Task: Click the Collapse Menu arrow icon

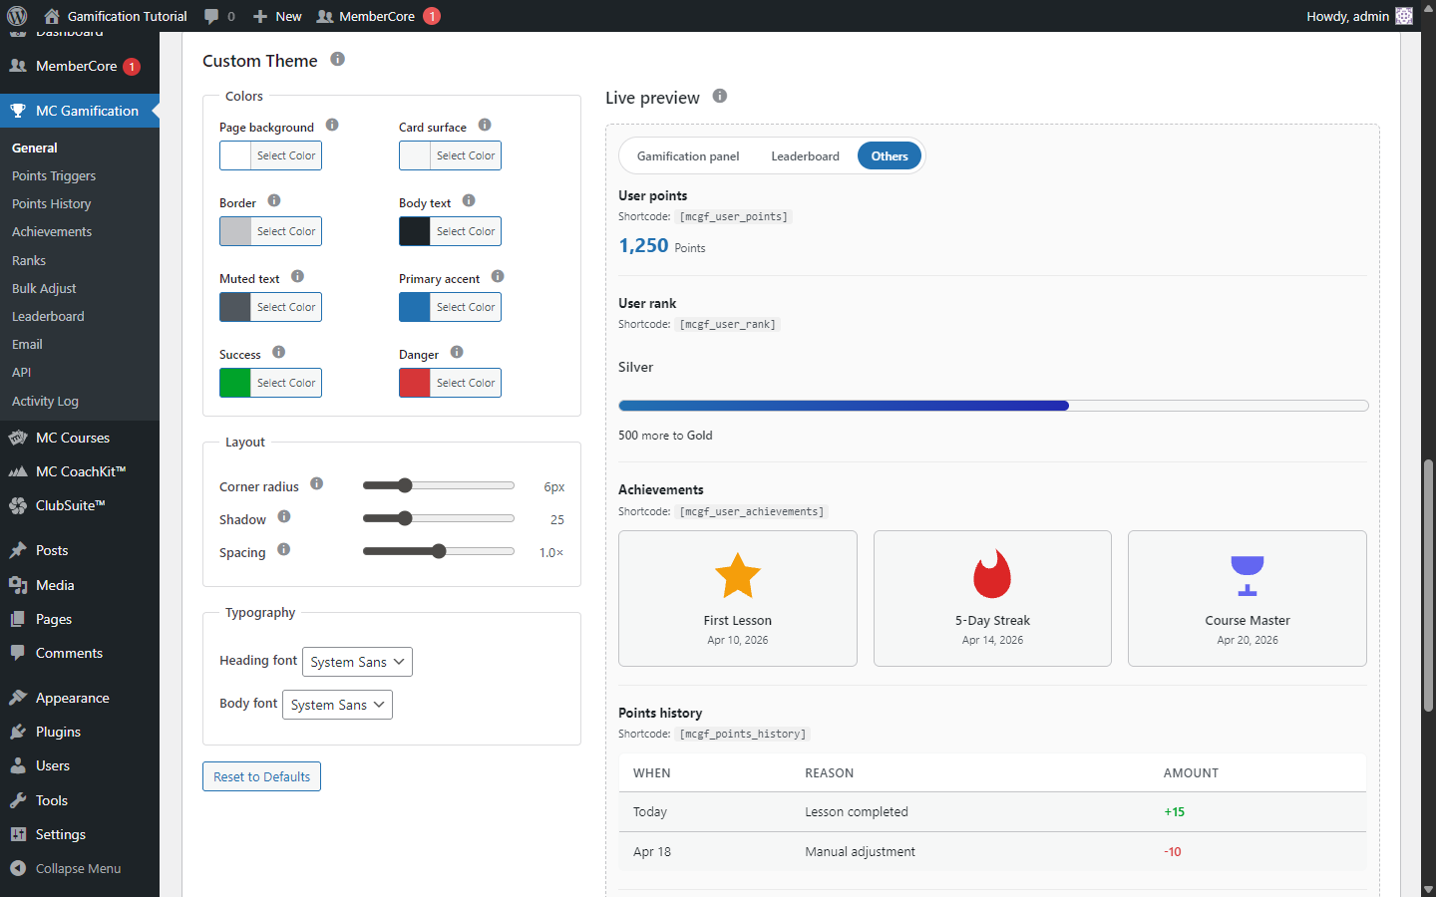Action: tap(18, 868)
